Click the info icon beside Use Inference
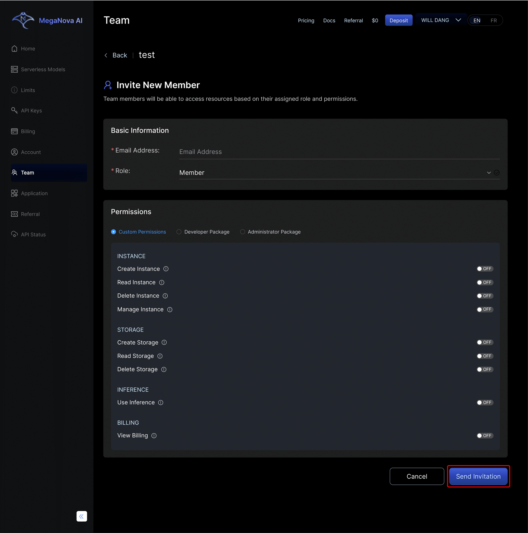The width and height of the screenshot is (528, 533). pos(161,403)
